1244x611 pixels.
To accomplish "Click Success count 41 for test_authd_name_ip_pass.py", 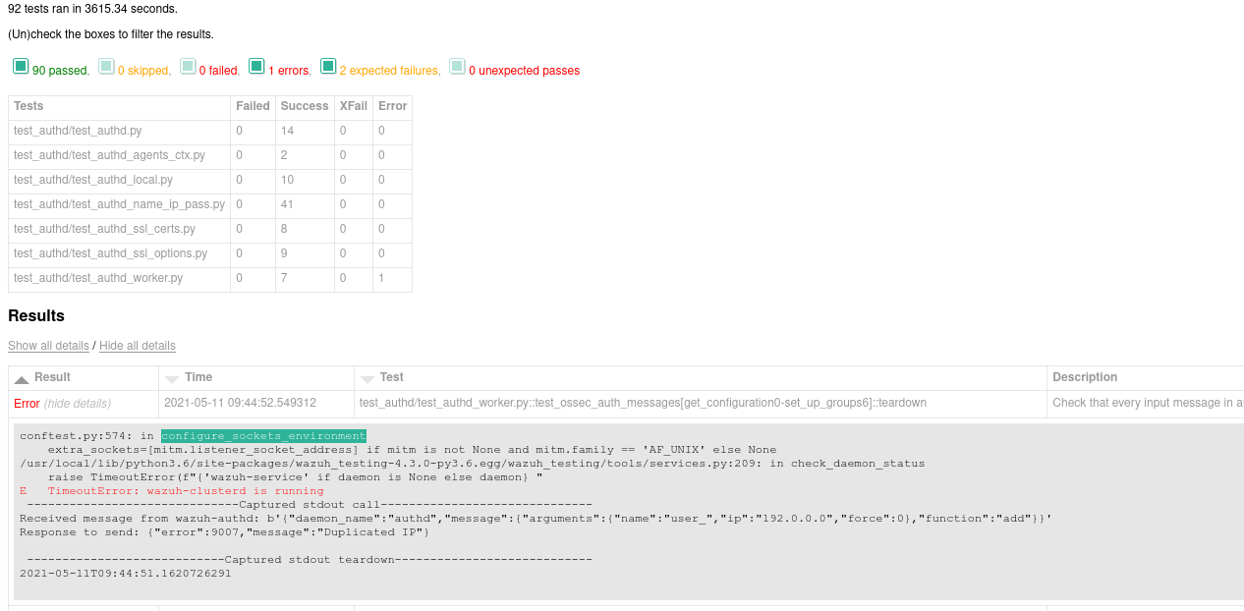I will pyautogui.click(x=287, y=204).
